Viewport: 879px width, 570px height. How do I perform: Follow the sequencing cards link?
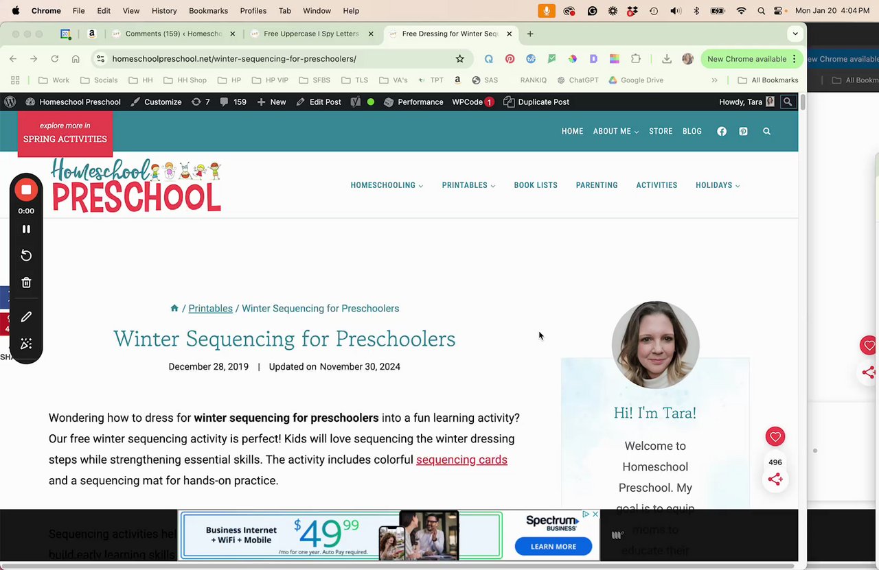coord(461,460)
